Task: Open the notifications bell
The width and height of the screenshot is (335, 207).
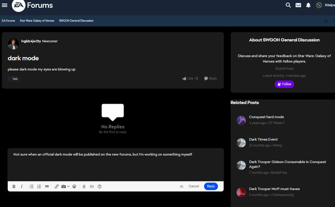Action: tap(308, 5)
